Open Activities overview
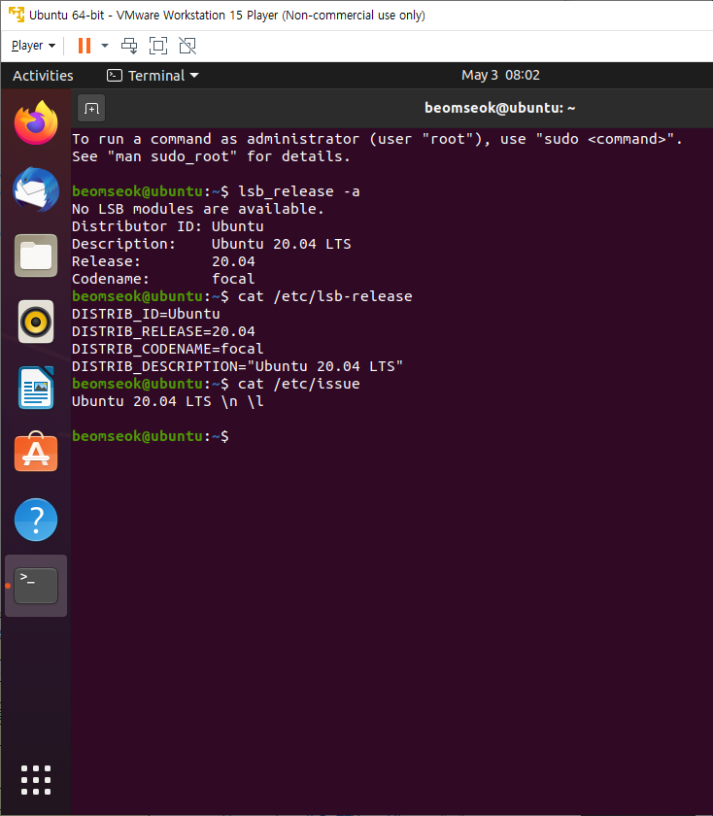Image resolution: width=713 pixels, height=816 pixels. pos(43,76)
